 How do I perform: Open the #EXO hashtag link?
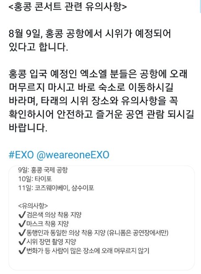coord(21,155)
